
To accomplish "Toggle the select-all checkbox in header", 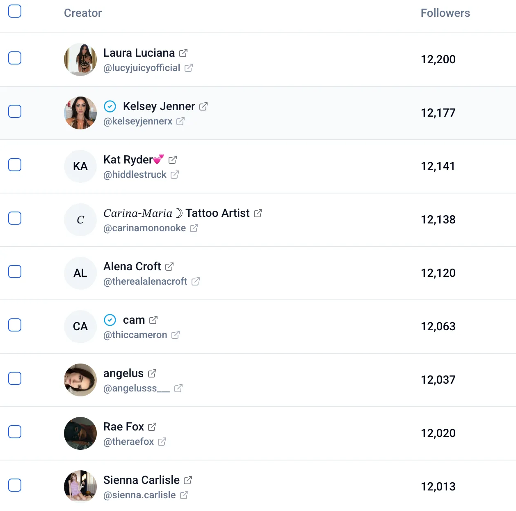I will (x=15, y=11).
